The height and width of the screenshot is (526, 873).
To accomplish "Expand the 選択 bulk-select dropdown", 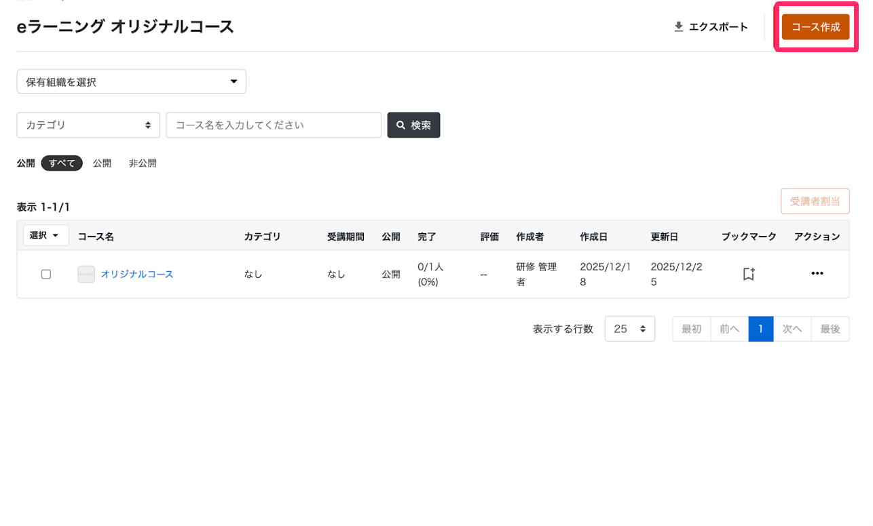I will (x=45, y=235).
